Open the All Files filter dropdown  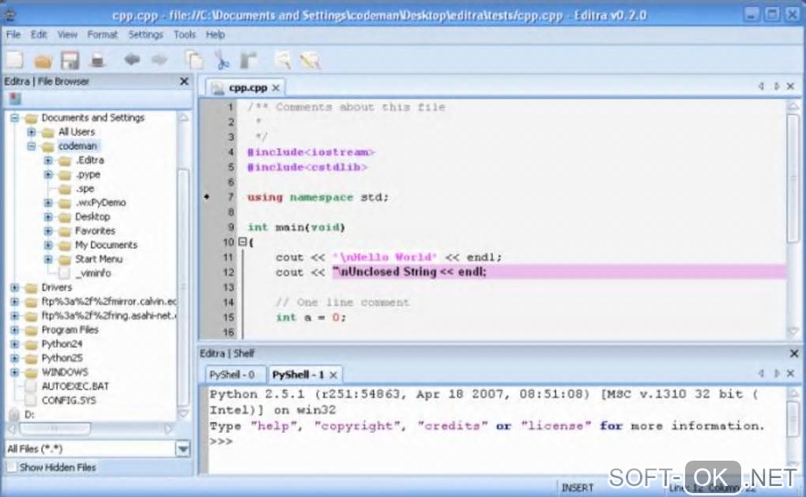point(183,450)
